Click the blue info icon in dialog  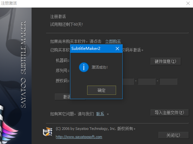coord(84,67)
